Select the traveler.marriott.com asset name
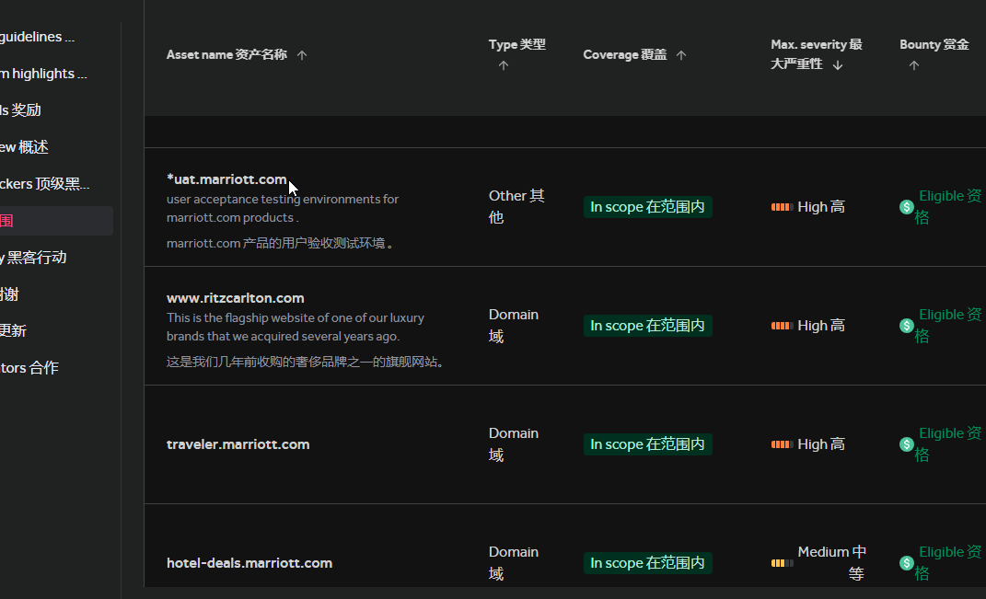Viewport: 986px width, 599px height. (238, 444)
